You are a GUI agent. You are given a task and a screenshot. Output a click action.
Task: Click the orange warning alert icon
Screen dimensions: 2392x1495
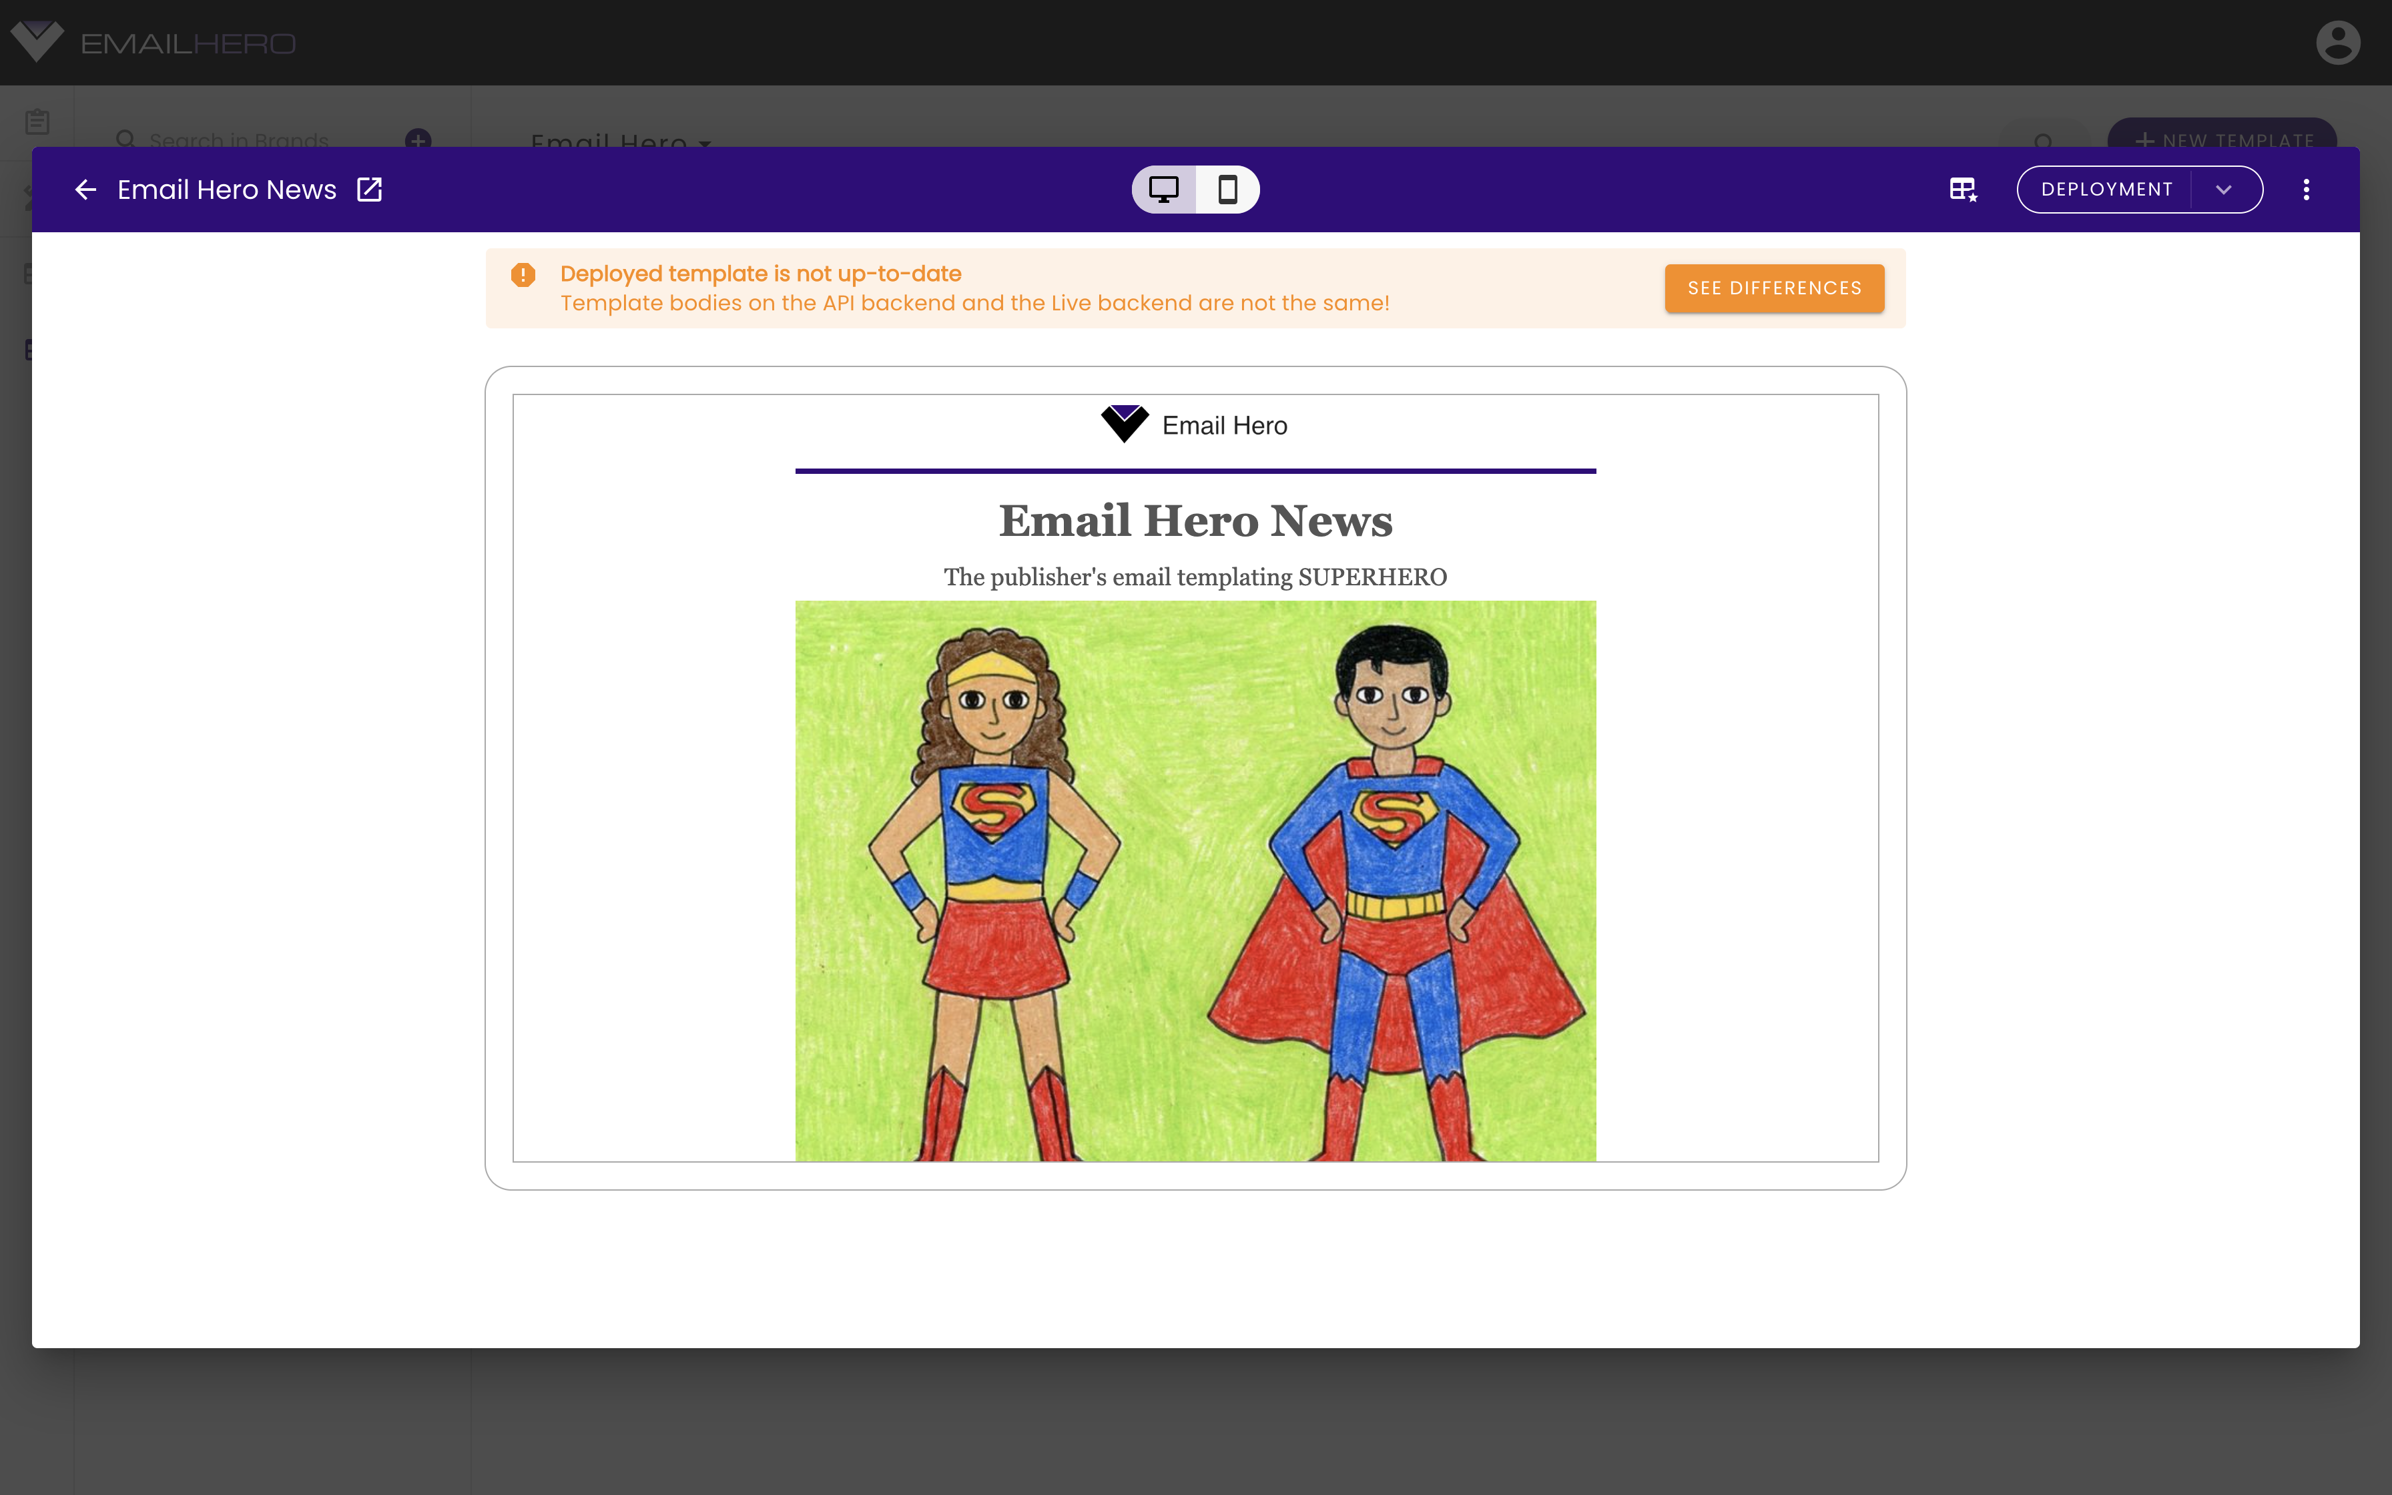click(523, 275)
